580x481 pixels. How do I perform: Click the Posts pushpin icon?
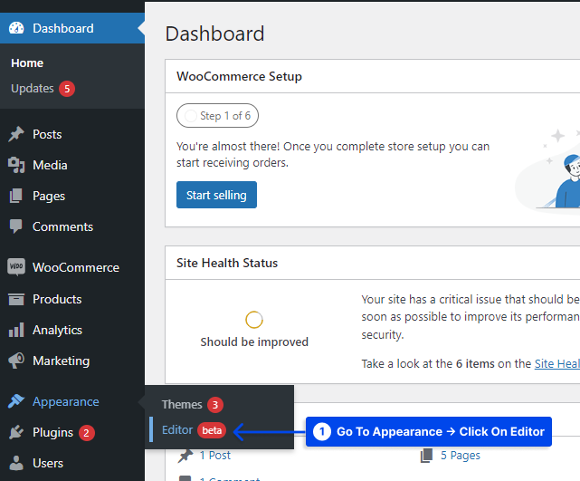coord(16,134)
